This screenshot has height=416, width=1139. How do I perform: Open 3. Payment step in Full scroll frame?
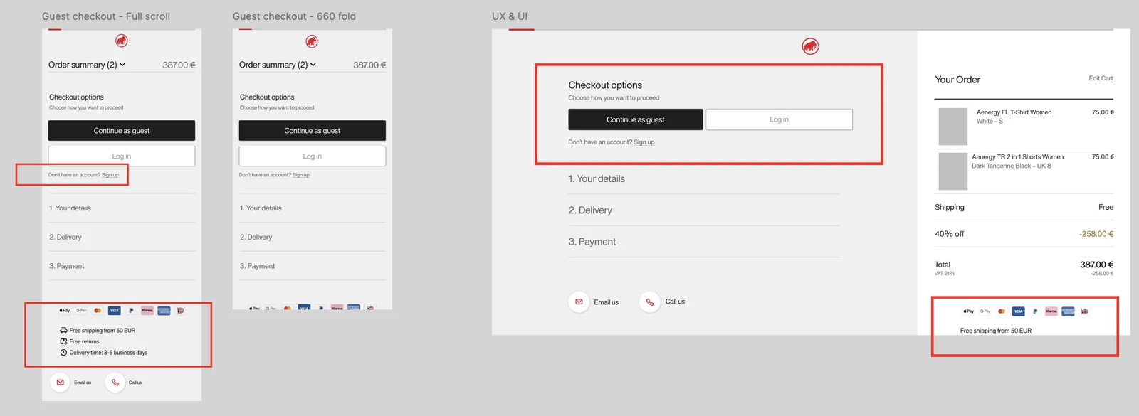[122, 266]
